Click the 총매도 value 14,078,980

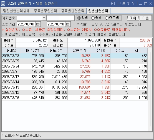coord(84,40)
